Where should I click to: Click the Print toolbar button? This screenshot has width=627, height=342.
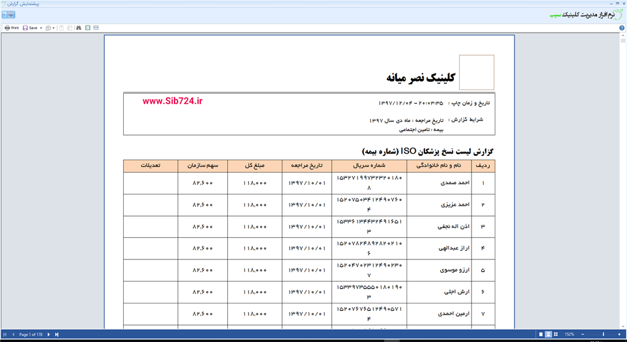(12, 28)
